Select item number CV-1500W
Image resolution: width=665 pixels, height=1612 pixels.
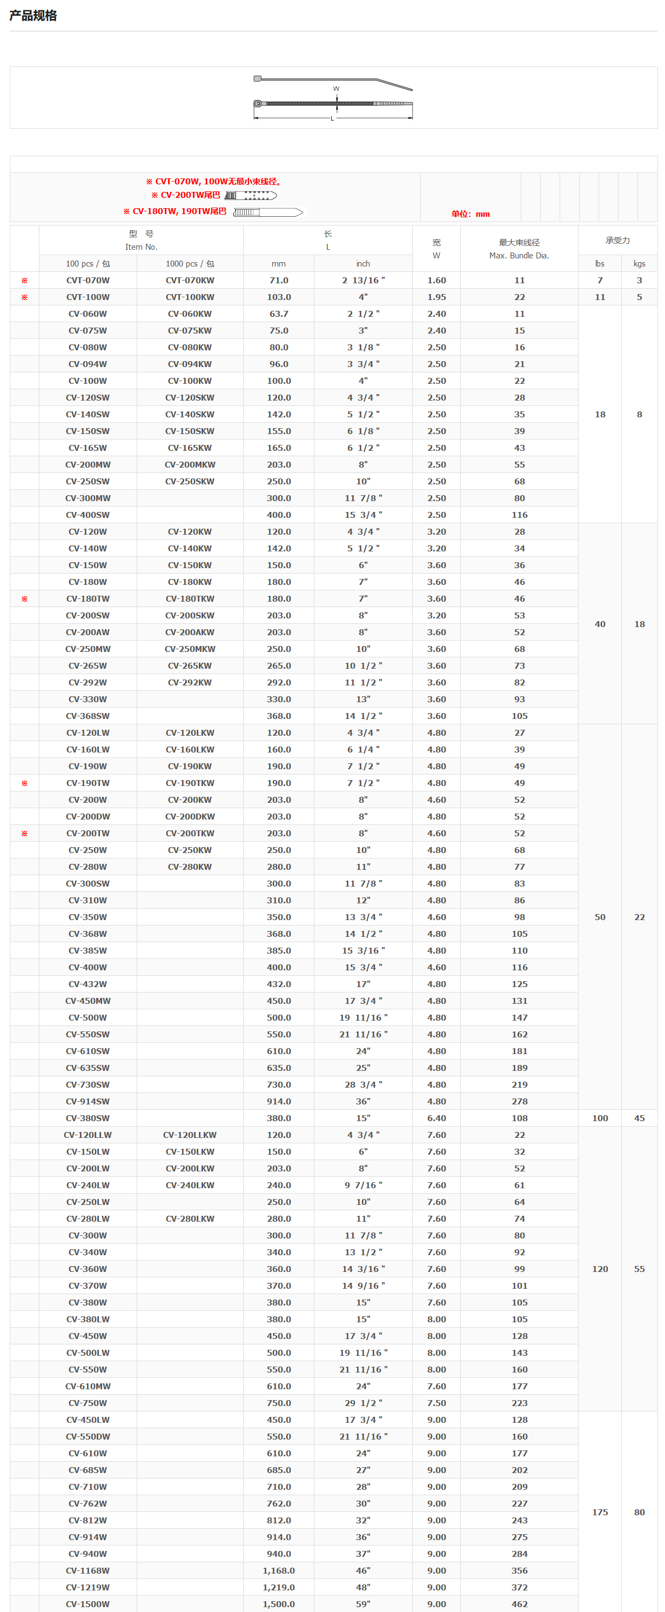pos(88,1604)
